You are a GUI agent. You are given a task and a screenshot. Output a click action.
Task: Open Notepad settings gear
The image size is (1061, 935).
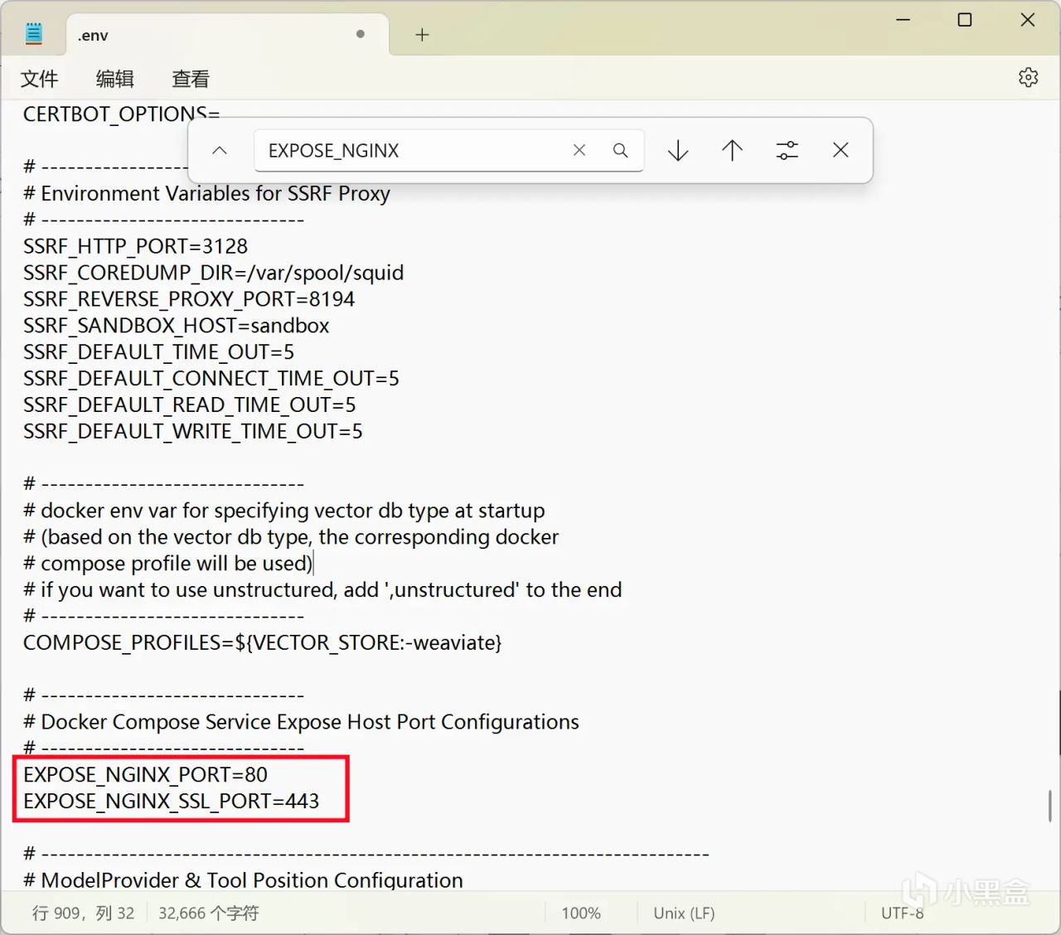(1028, 78)
